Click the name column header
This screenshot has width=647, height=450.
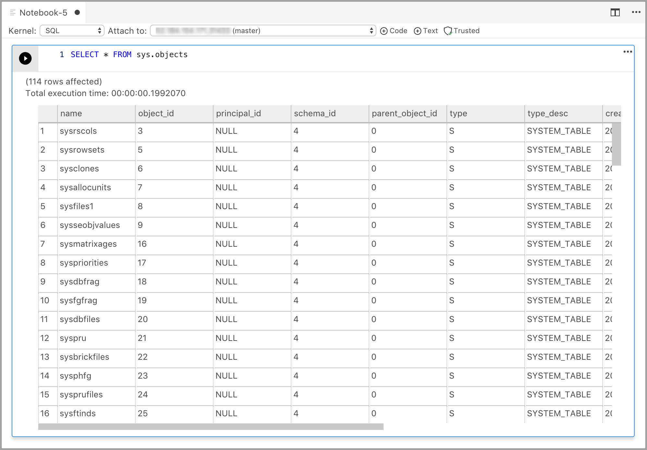coord(96,114)
